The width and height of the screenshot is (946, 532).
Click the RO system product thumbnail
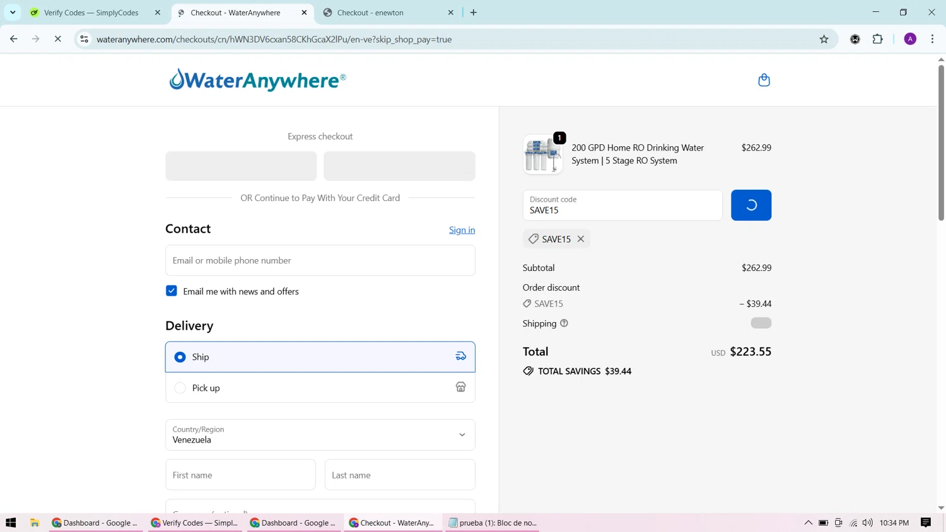tap(542, 154)
